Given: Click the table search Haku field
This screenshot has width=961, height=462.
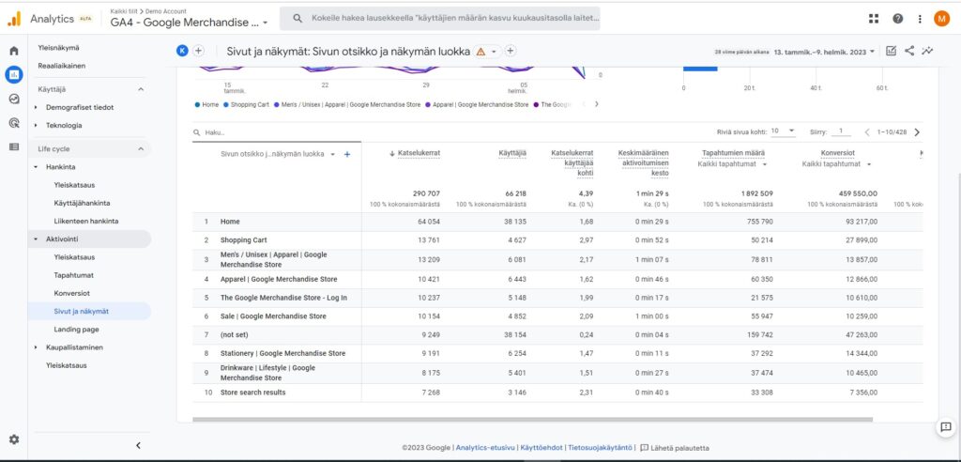Looking at the screenshot, I should pos(276,131).
